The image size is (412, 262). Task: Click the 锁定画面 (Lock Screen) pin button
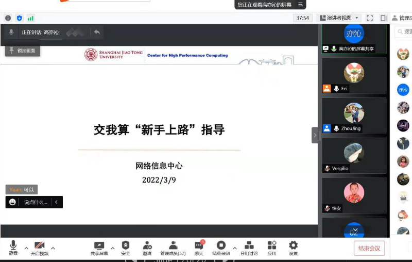click(x=23, y=51)
